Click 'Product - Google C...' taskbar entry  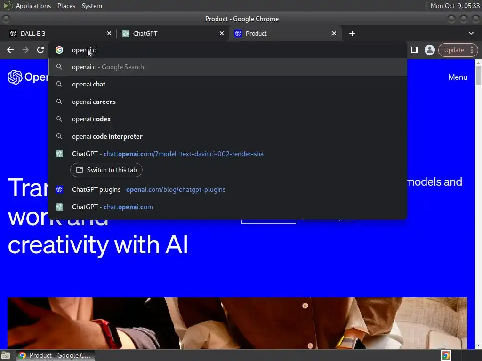click(56, 355)
